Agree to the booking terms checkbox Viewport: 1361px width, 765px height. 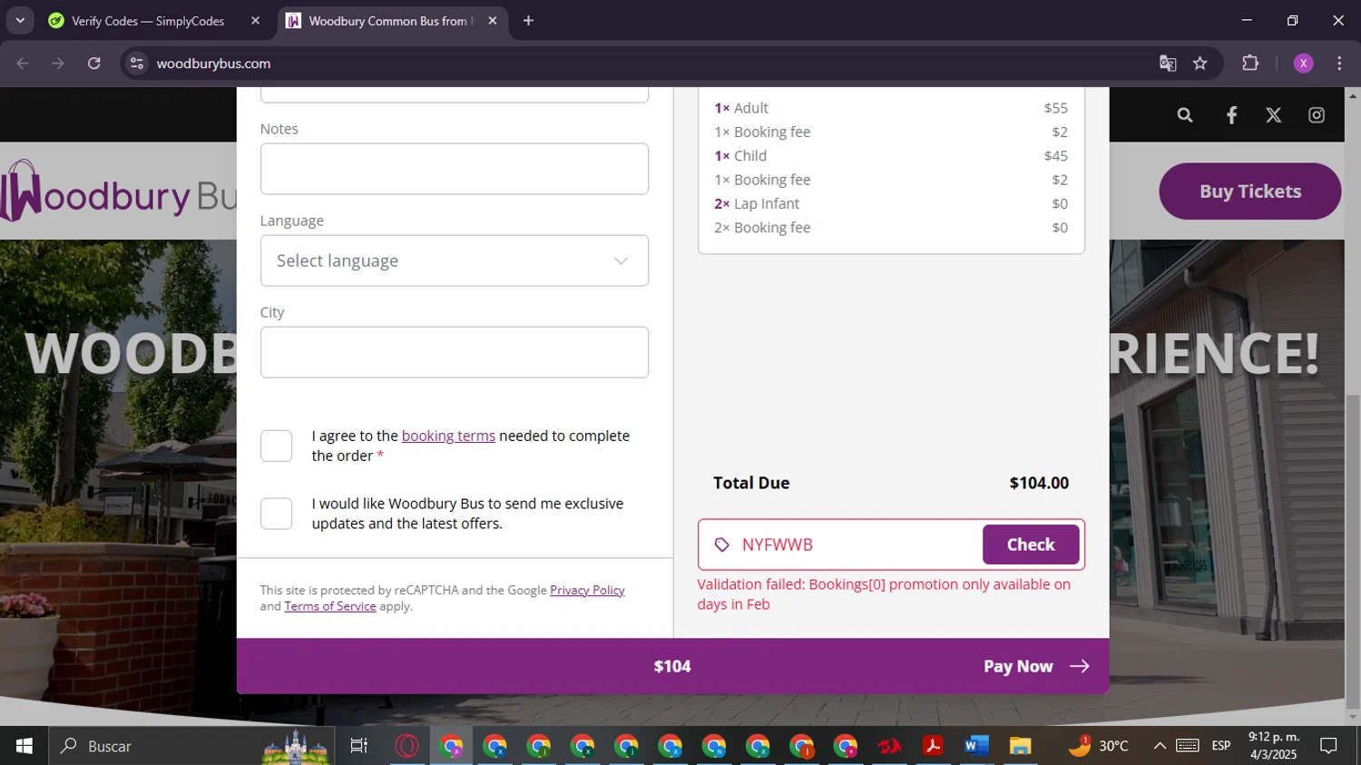click(x=276, y=446)
